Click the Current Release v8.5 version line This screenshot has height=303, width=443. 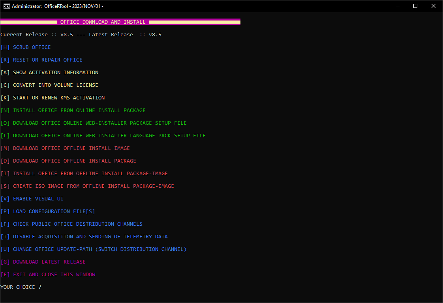pos(81,35)
